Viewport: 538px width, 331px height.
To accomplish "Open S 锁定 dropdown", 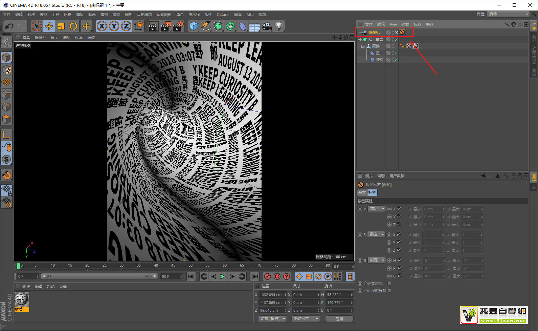I will coord(376,234).
